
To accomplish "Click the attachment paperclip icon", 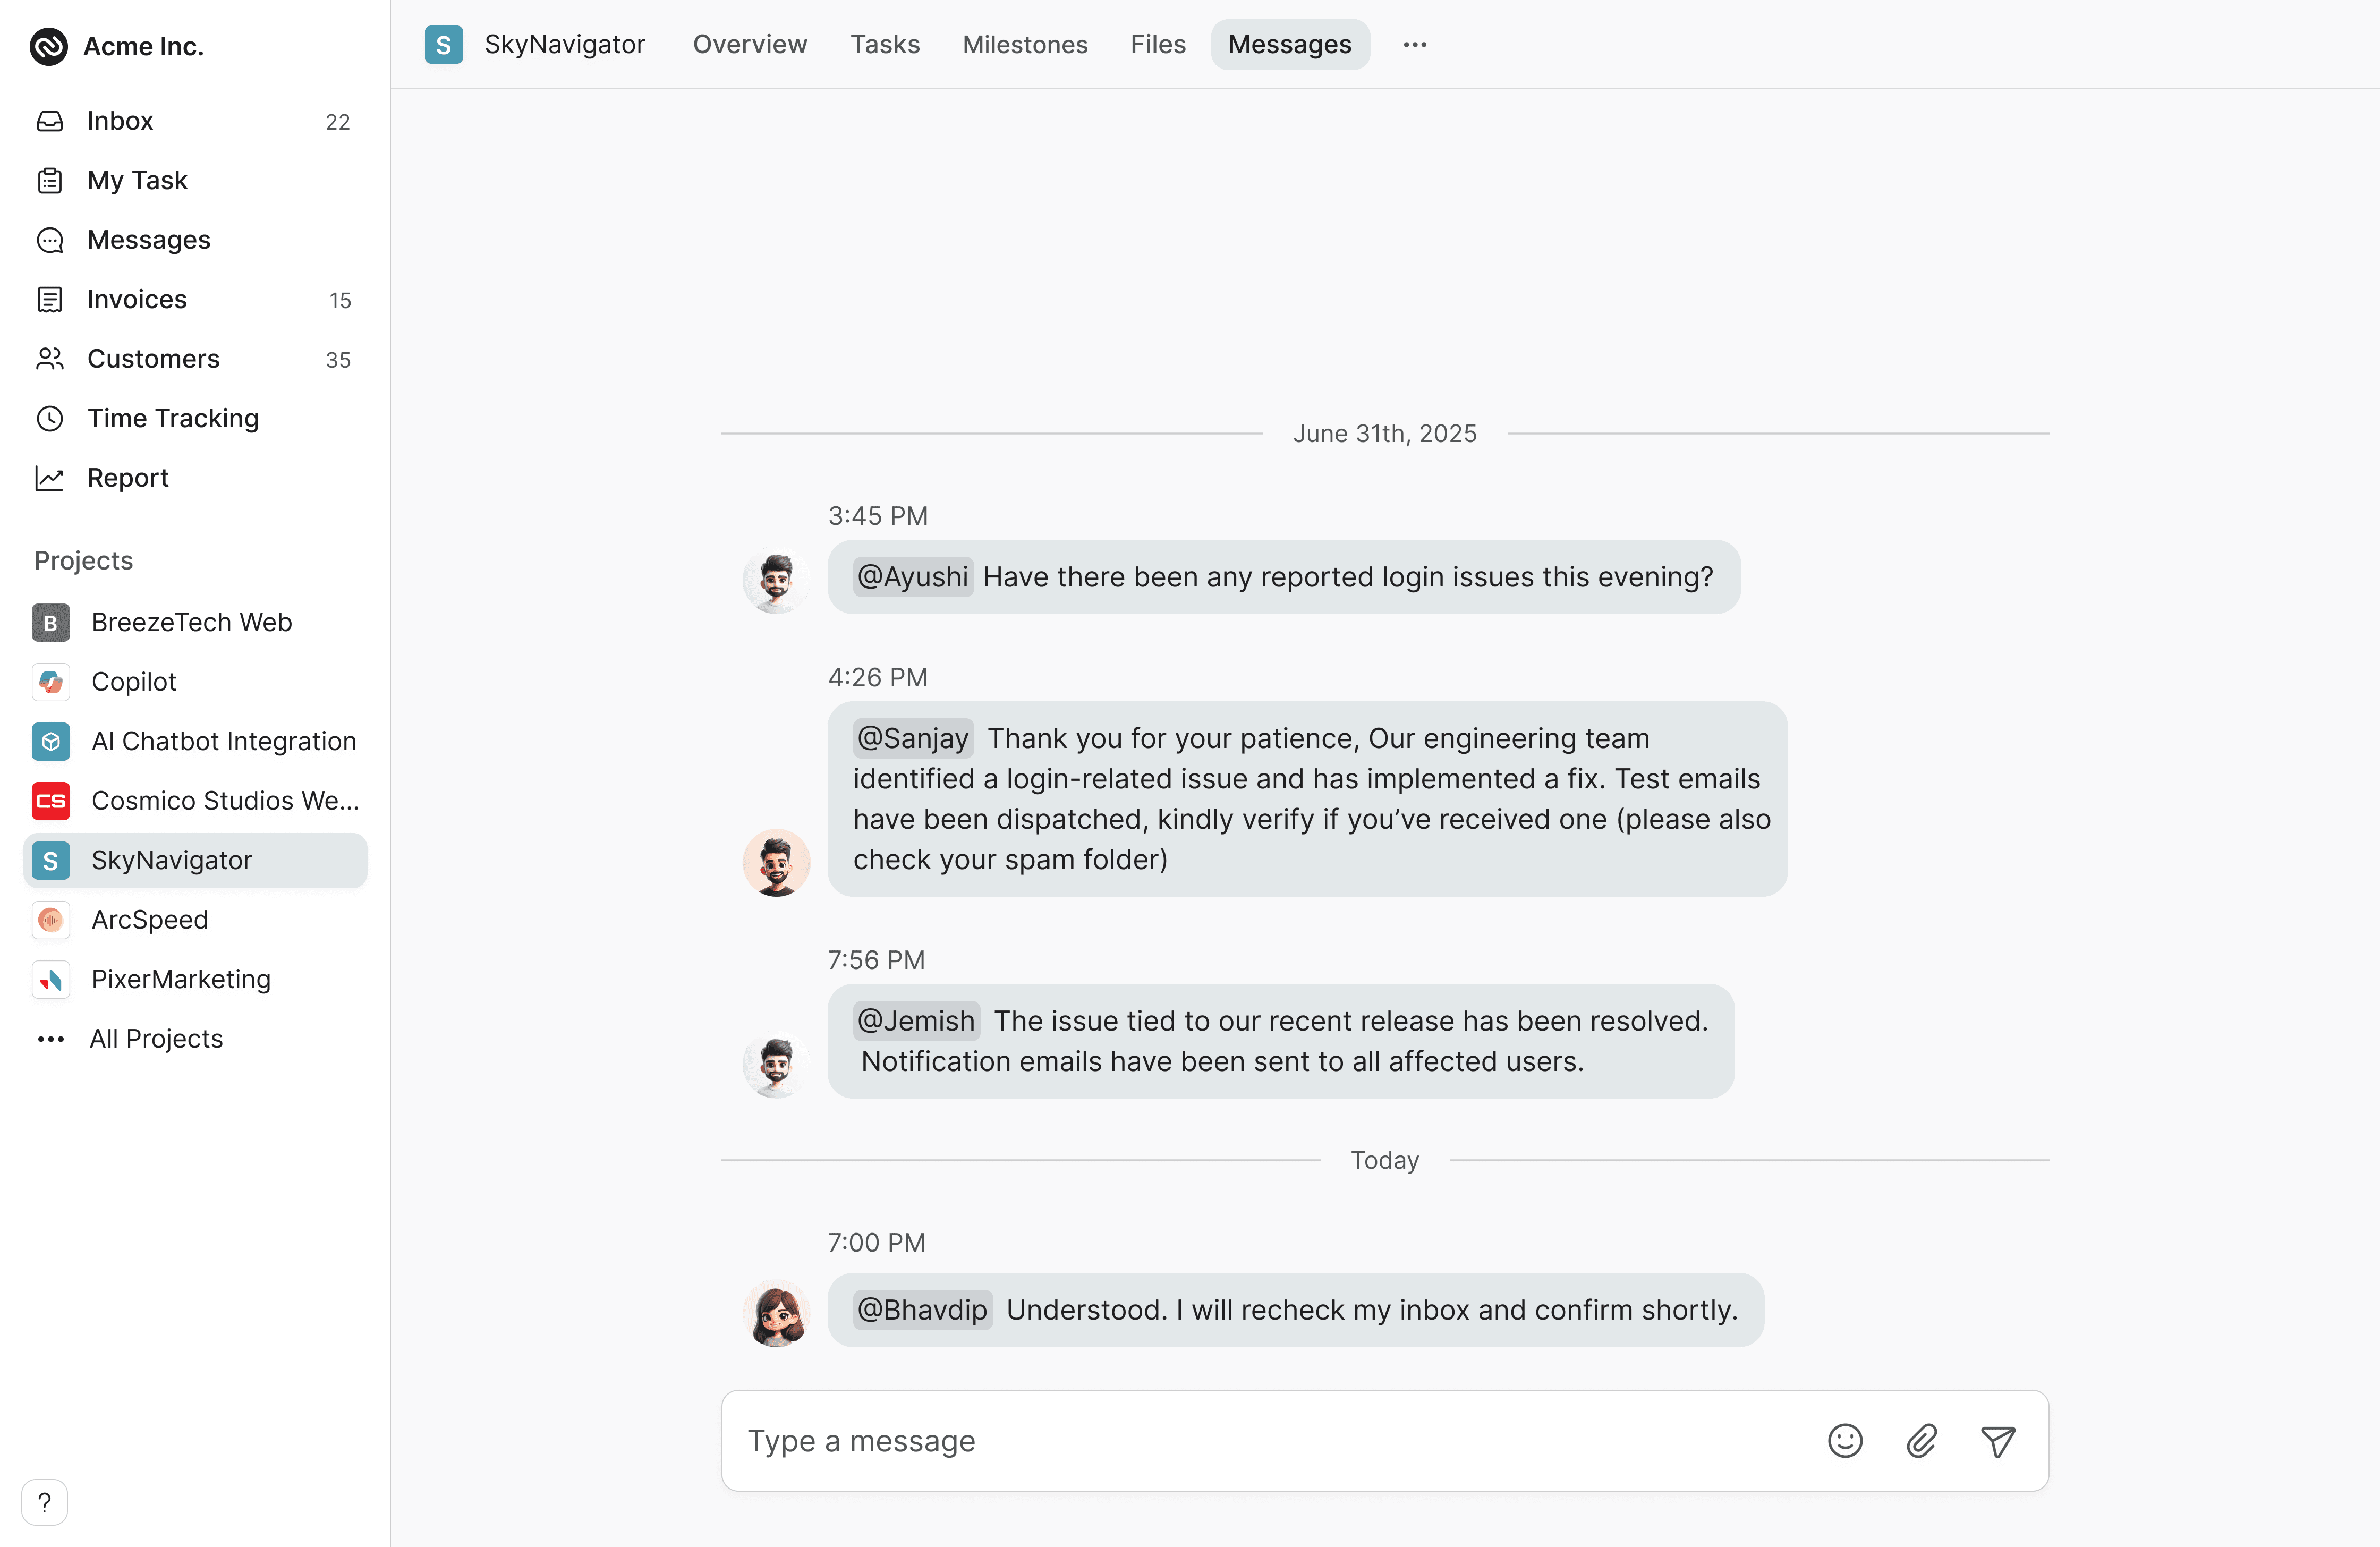I will tap(1921, 1441).
